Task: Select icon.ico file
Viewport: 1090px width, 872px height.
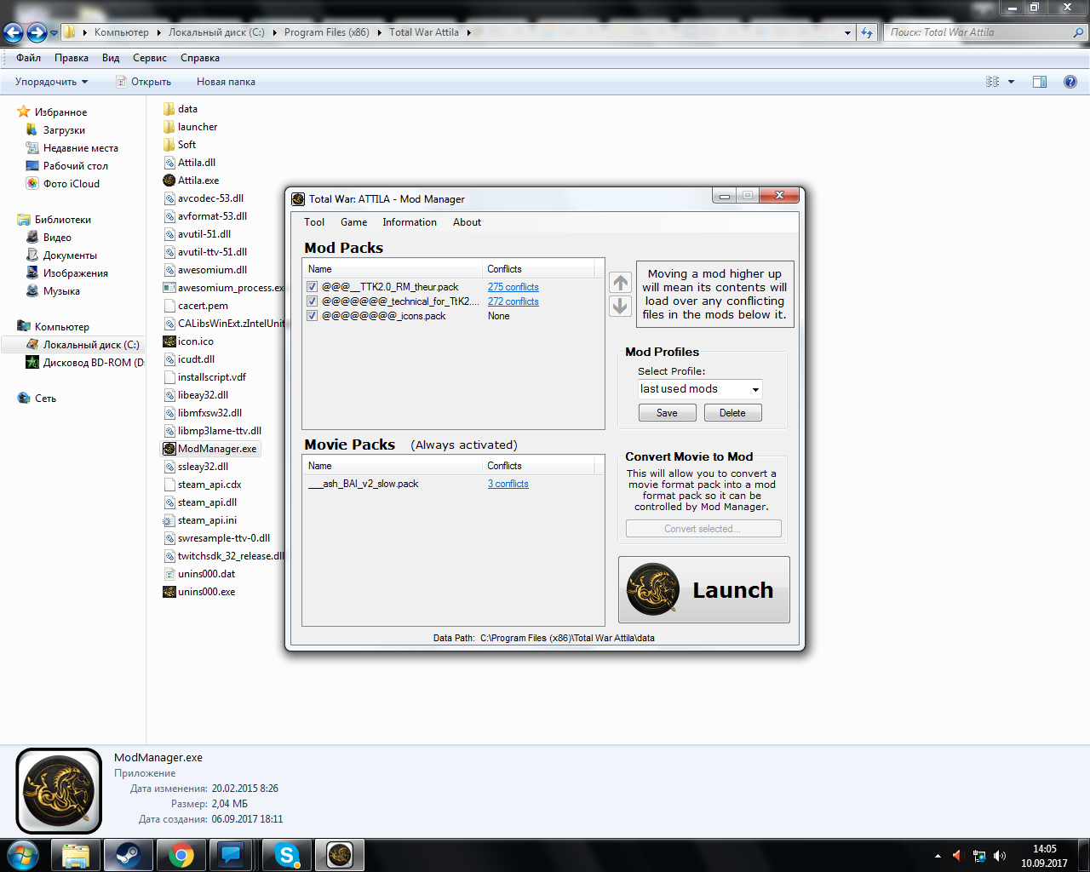Action: coord(188,341)
